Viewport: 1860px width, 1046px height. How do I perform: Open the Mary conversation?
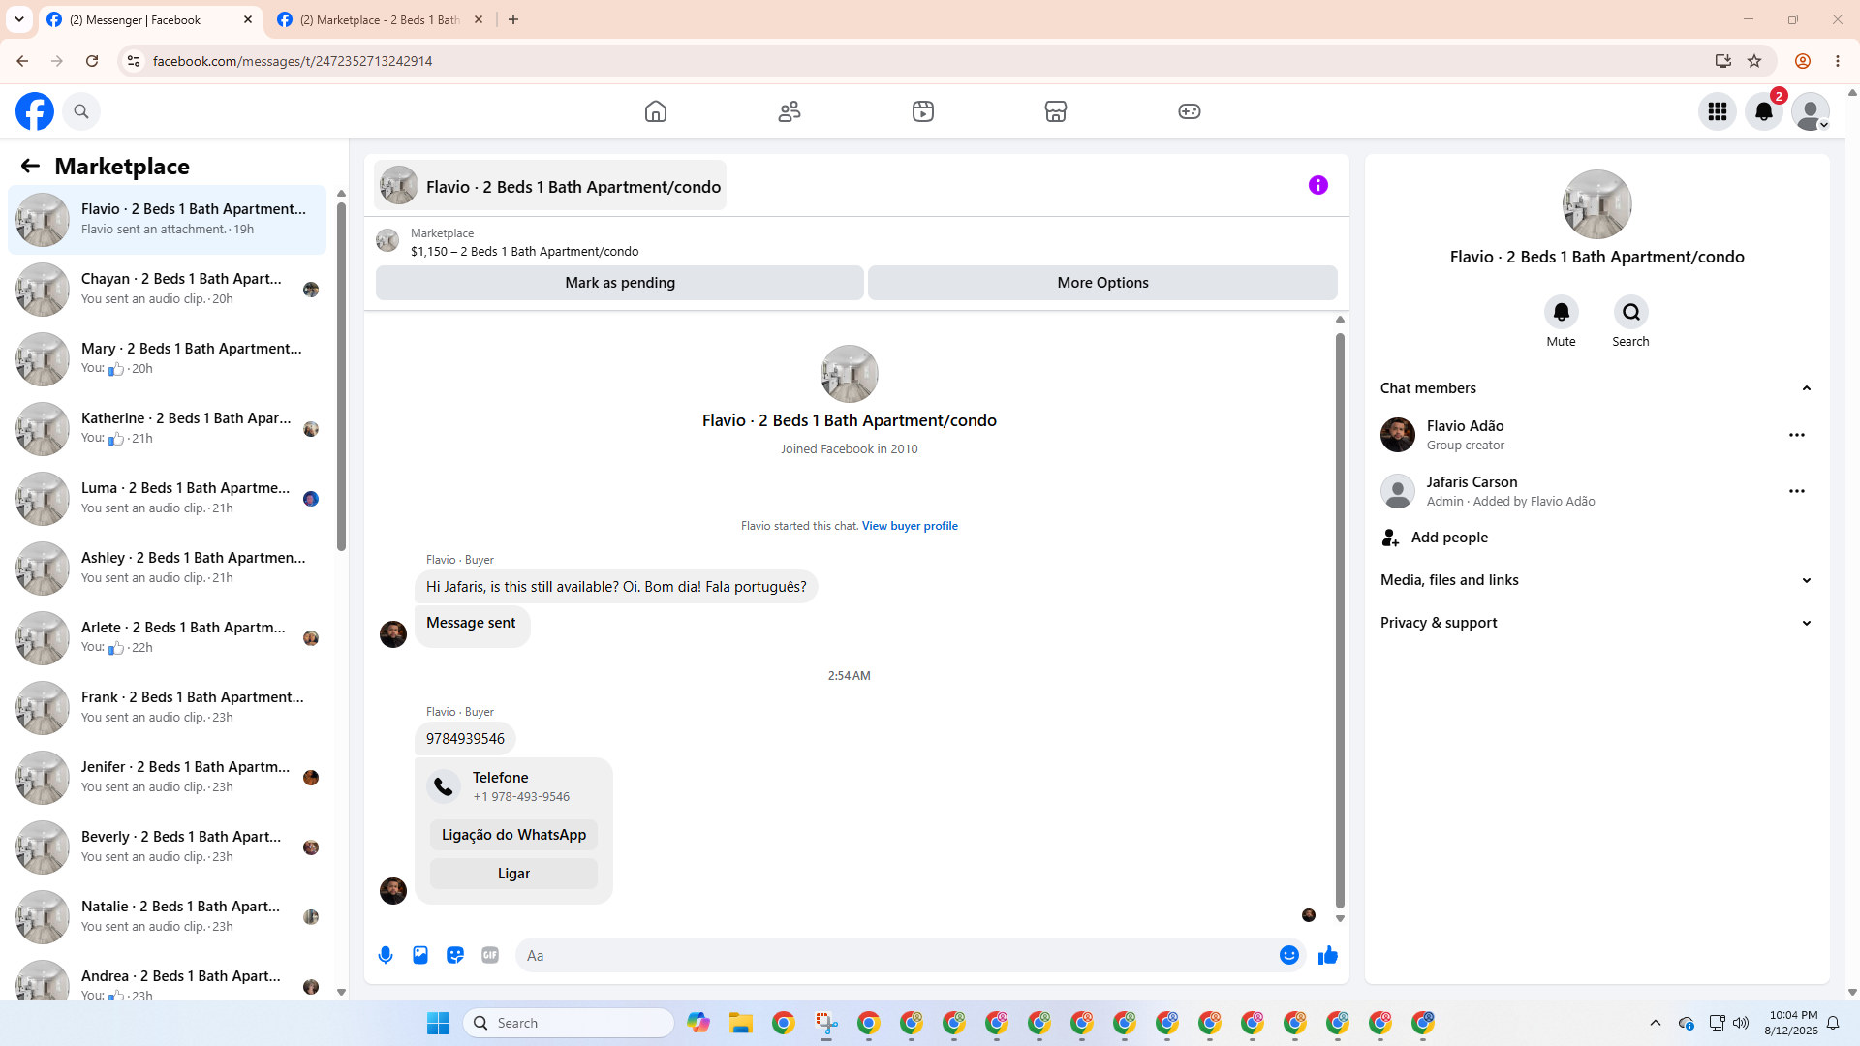coord(168,358)
